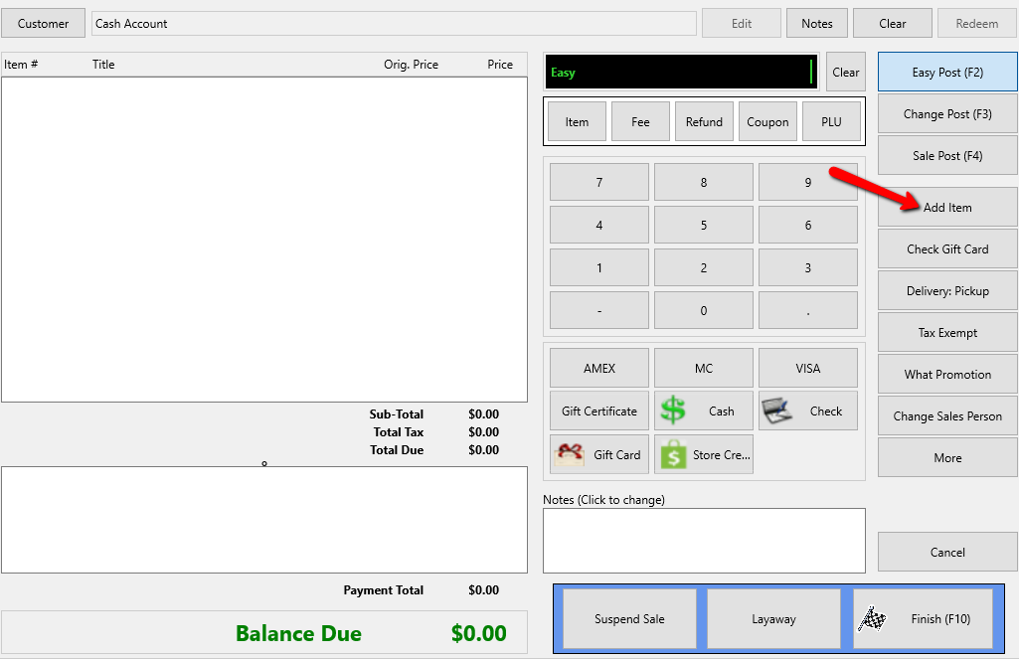Select Easy Post (F2) mode

tap(947, 73)
